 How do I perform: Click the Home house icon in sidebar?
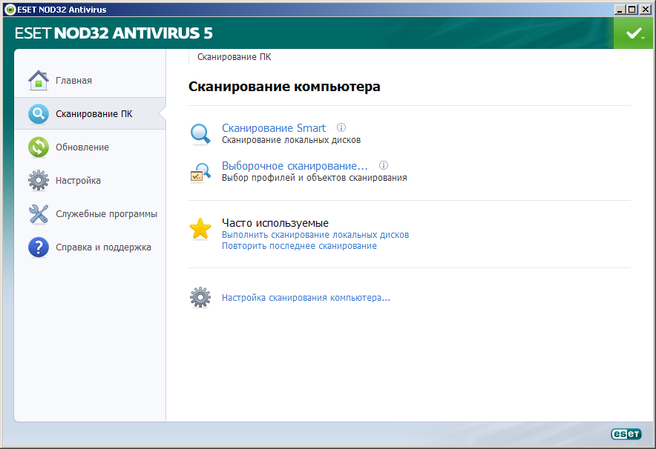(39, 80)
